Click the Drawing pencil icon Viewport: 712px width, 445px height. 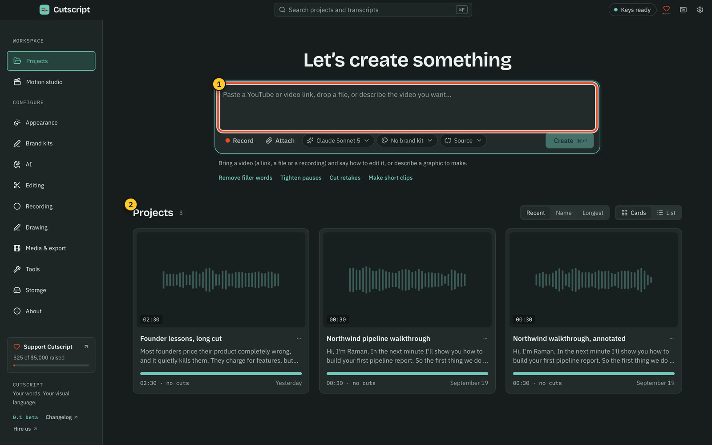tap(17, 227)
